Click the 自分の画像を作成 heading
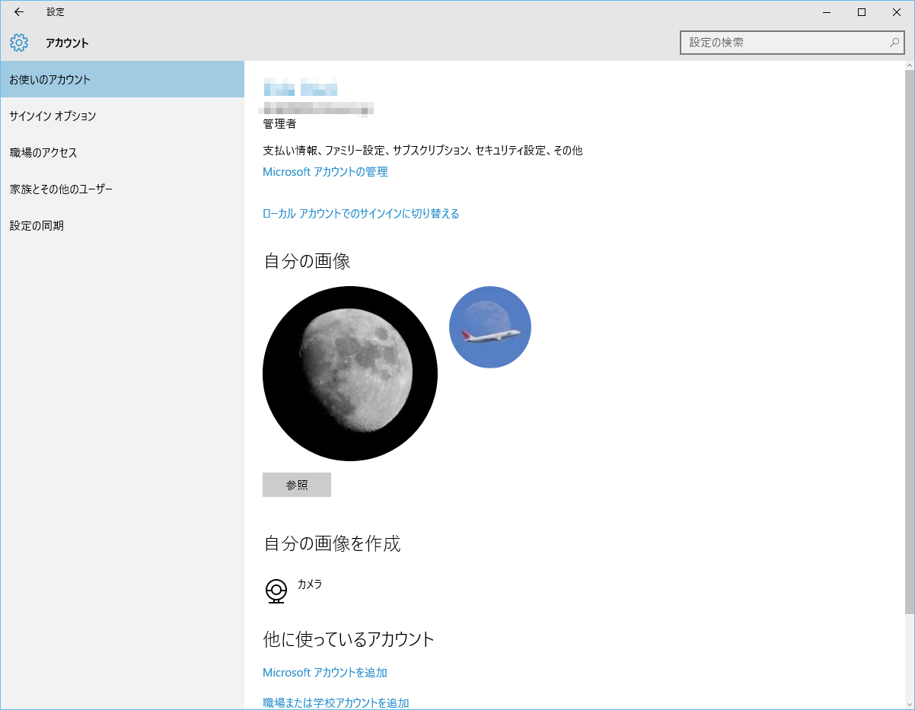Screen dimensions: 915x710 332,543
